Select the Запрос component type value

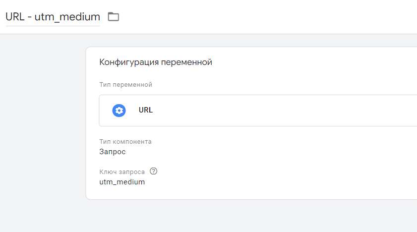[x=113, y=152]
